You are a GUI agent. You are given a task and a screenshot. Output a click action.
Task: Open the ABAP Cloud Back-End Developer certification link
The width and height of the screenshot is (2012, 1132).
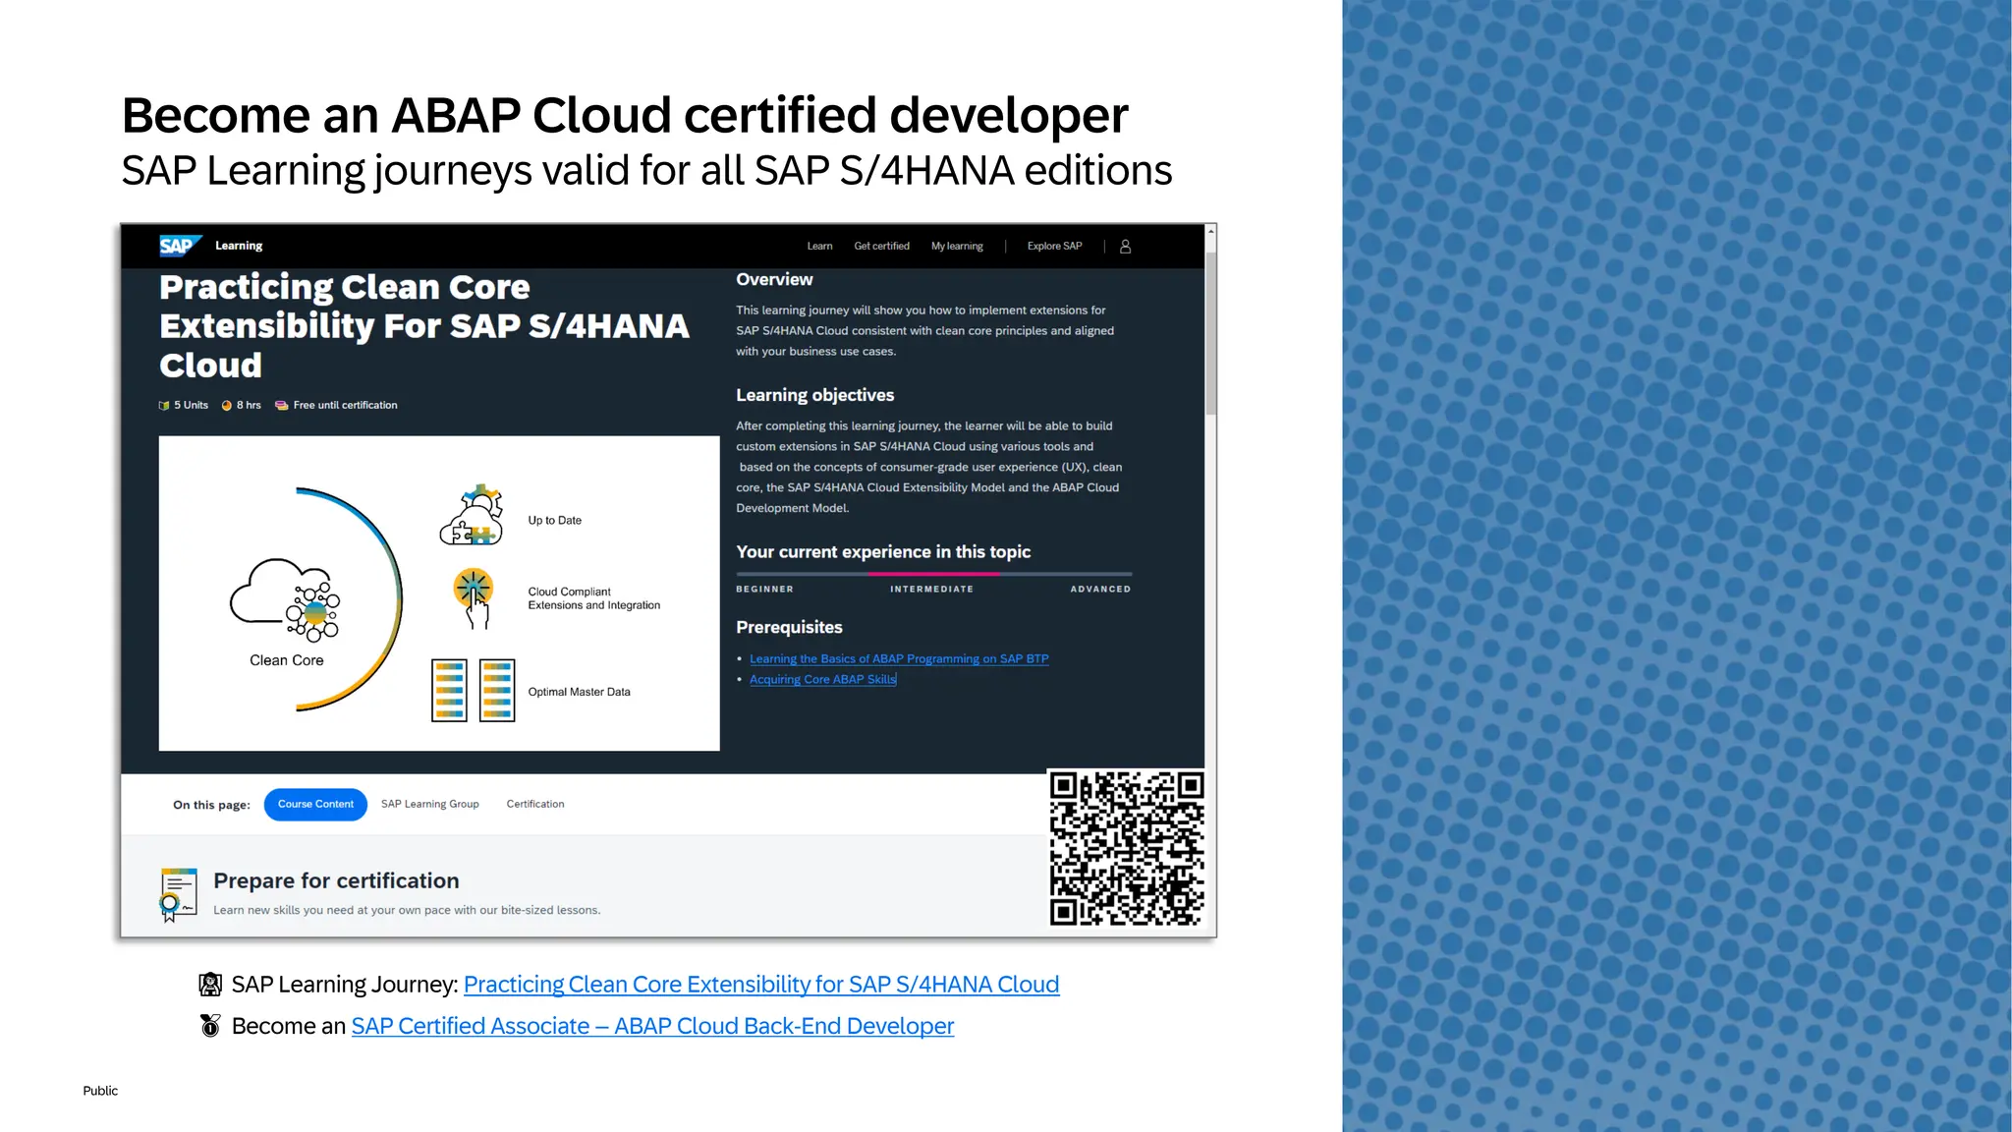click(652, 1026)
